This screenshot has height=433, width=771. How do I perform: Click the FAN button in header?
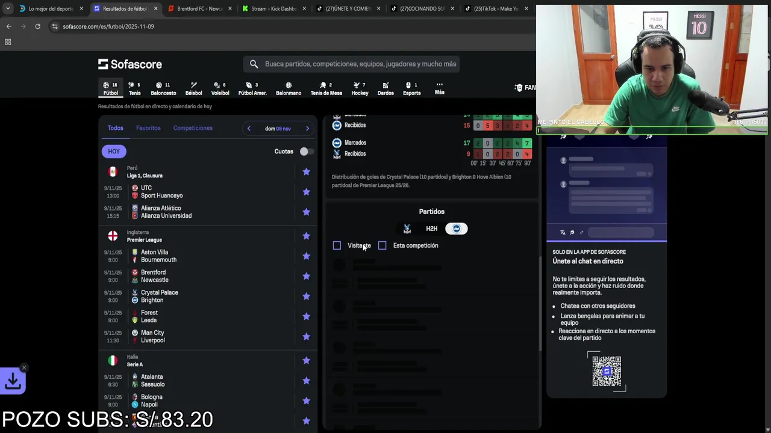(525, 88)
